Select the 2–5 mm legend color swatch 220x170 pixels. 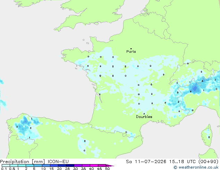(x=30, y=165)
